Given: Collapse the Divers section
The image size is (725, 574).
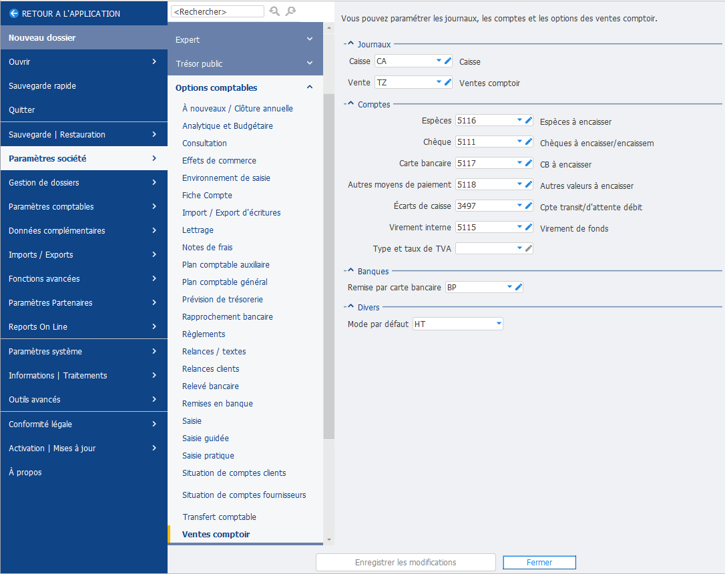Looking at the screenshot, I should click(x=350, y=306).
